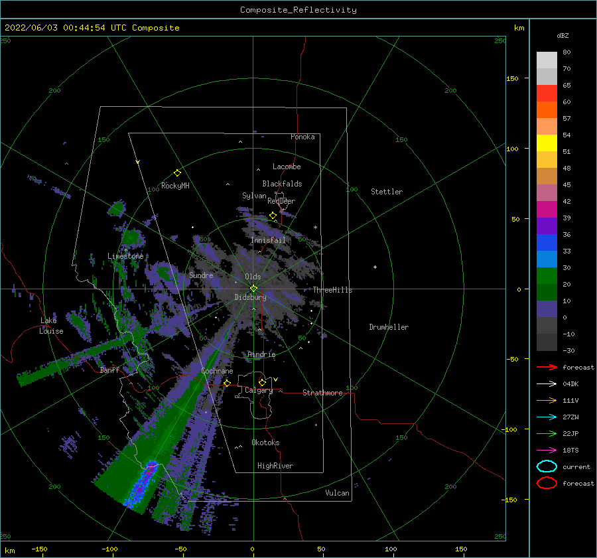Click the yellow diamond marker near RockyMH
This screenshot has width=597, height=558.
pos(177,173)
